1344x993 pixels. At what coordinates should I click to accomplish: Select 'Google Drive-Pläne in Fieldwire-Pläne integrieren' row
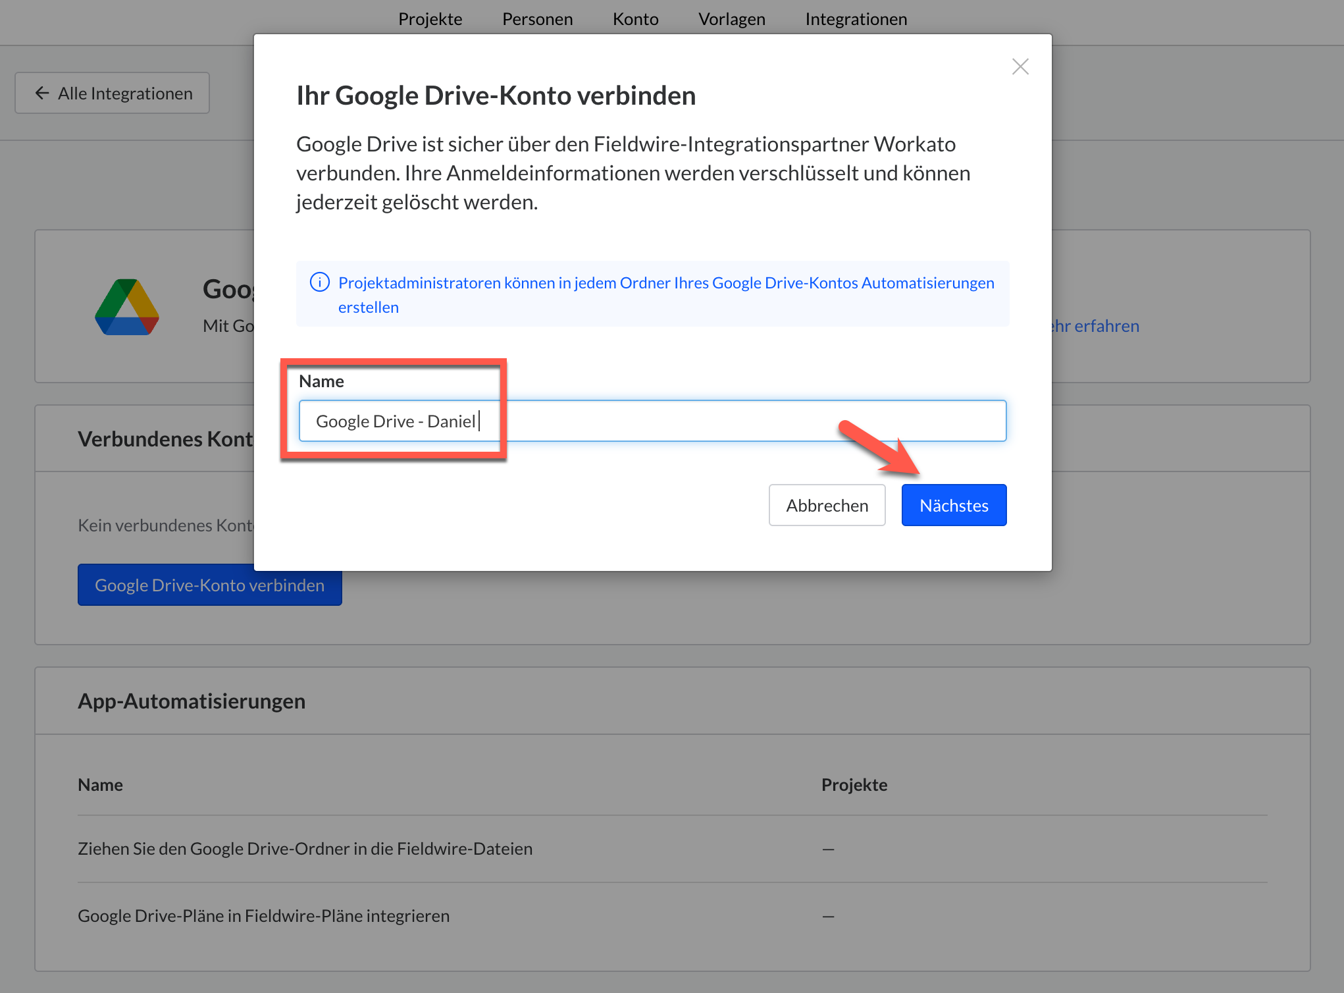pos(673,916)
